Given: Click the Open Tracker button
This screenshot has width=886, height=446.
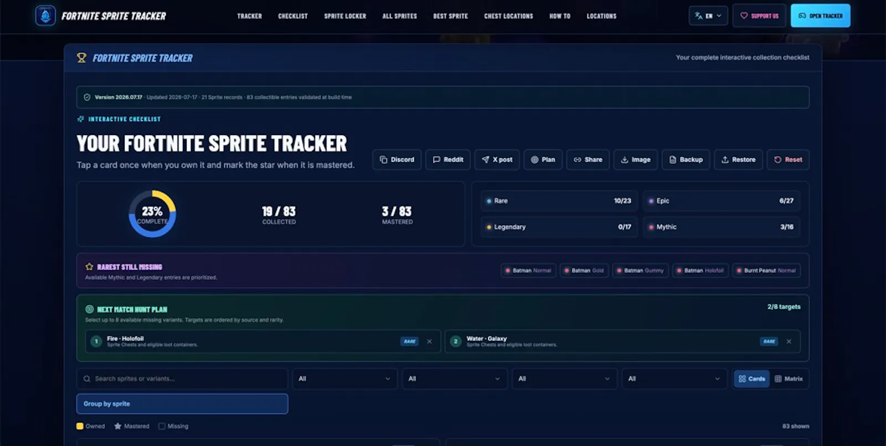Looking at the screenshot, I should (821, 16).
